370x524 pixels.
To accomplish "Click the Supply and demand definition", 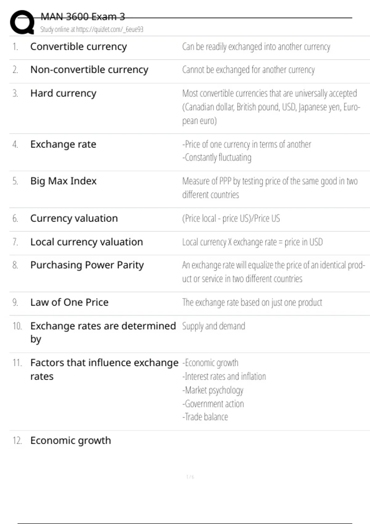I will point(213,326).
